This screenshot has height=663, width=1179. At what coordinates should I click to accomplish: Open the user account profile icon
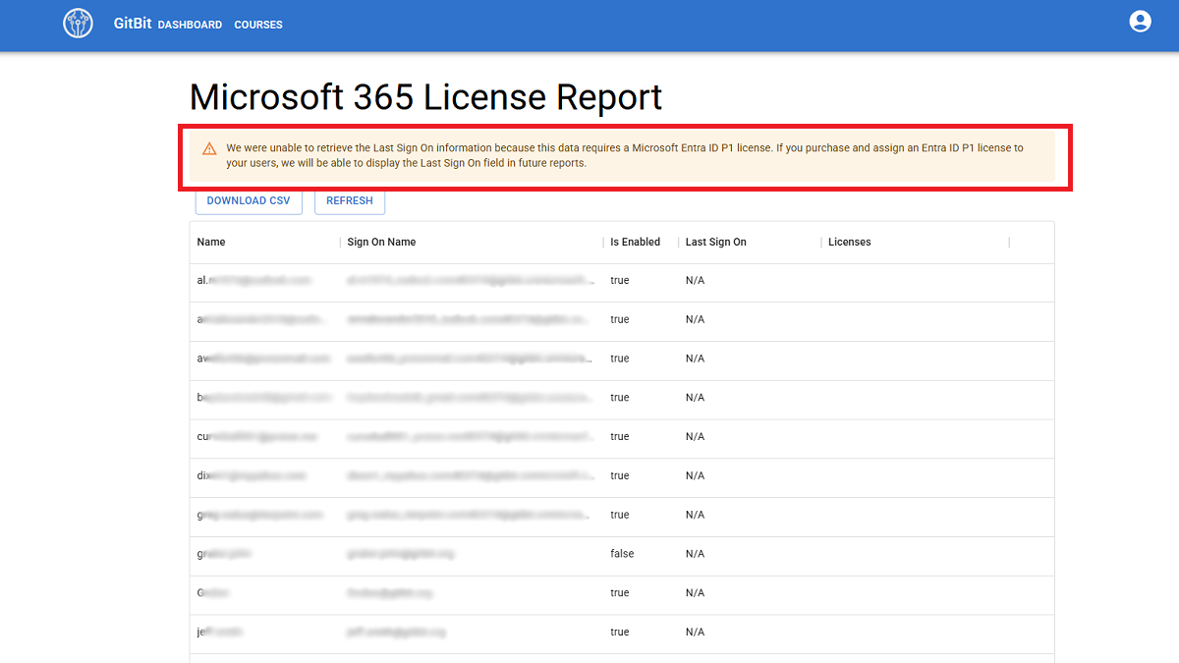coord(1140,22)
